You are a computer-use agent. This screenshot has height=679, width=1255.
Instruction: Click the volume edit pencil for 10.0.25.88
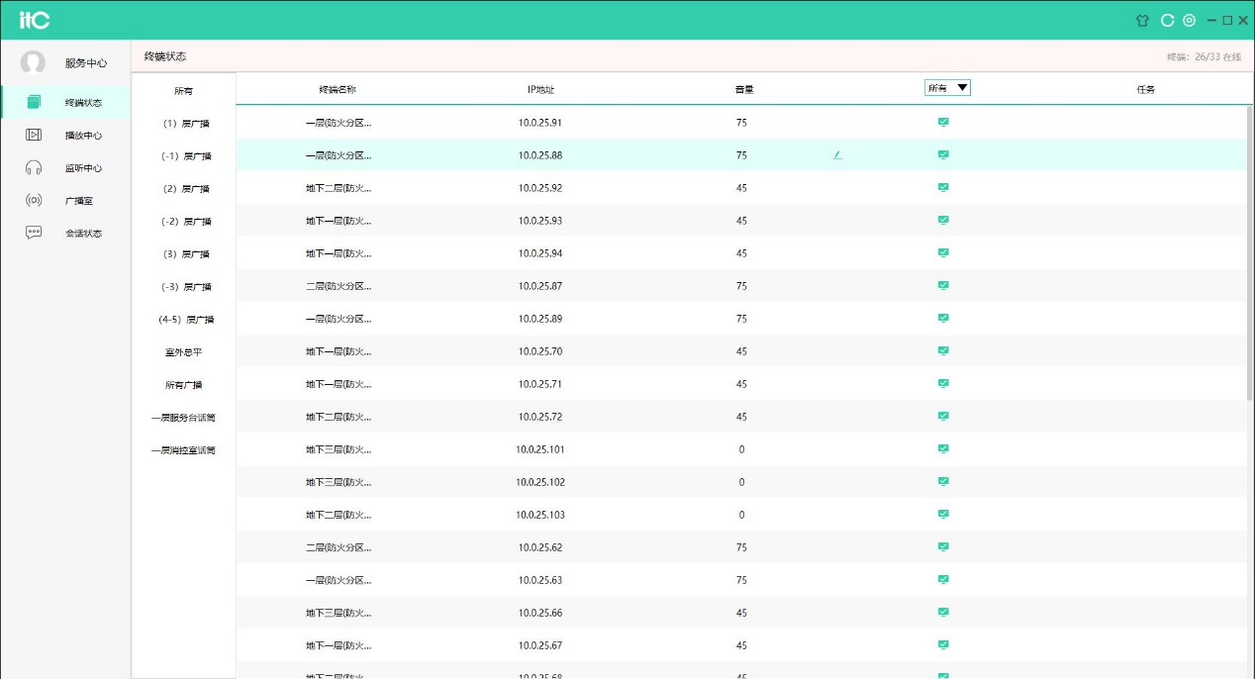point(837,154)
